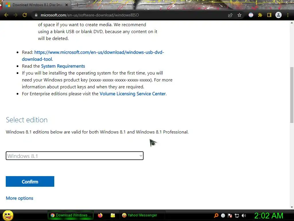Visit the Volume Licensing Service Center link

pos(133,94)
